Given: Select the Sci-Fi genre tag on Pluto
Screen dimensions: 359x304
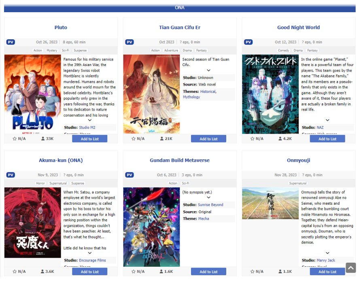Looking at the screenshot, I should 66,50.
